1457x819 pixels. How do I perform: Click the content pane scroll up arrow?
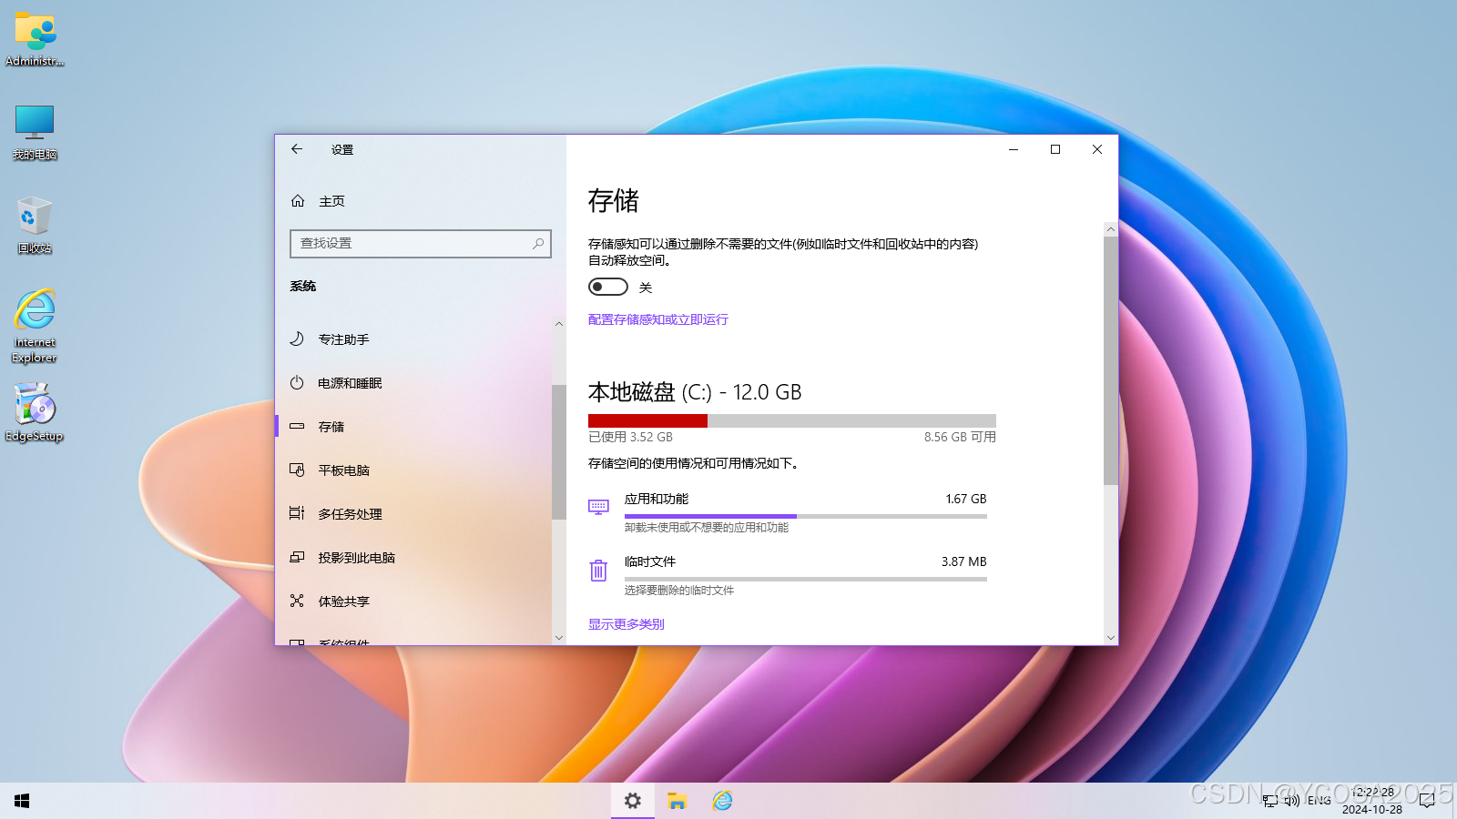click(x=1110, y=229)
